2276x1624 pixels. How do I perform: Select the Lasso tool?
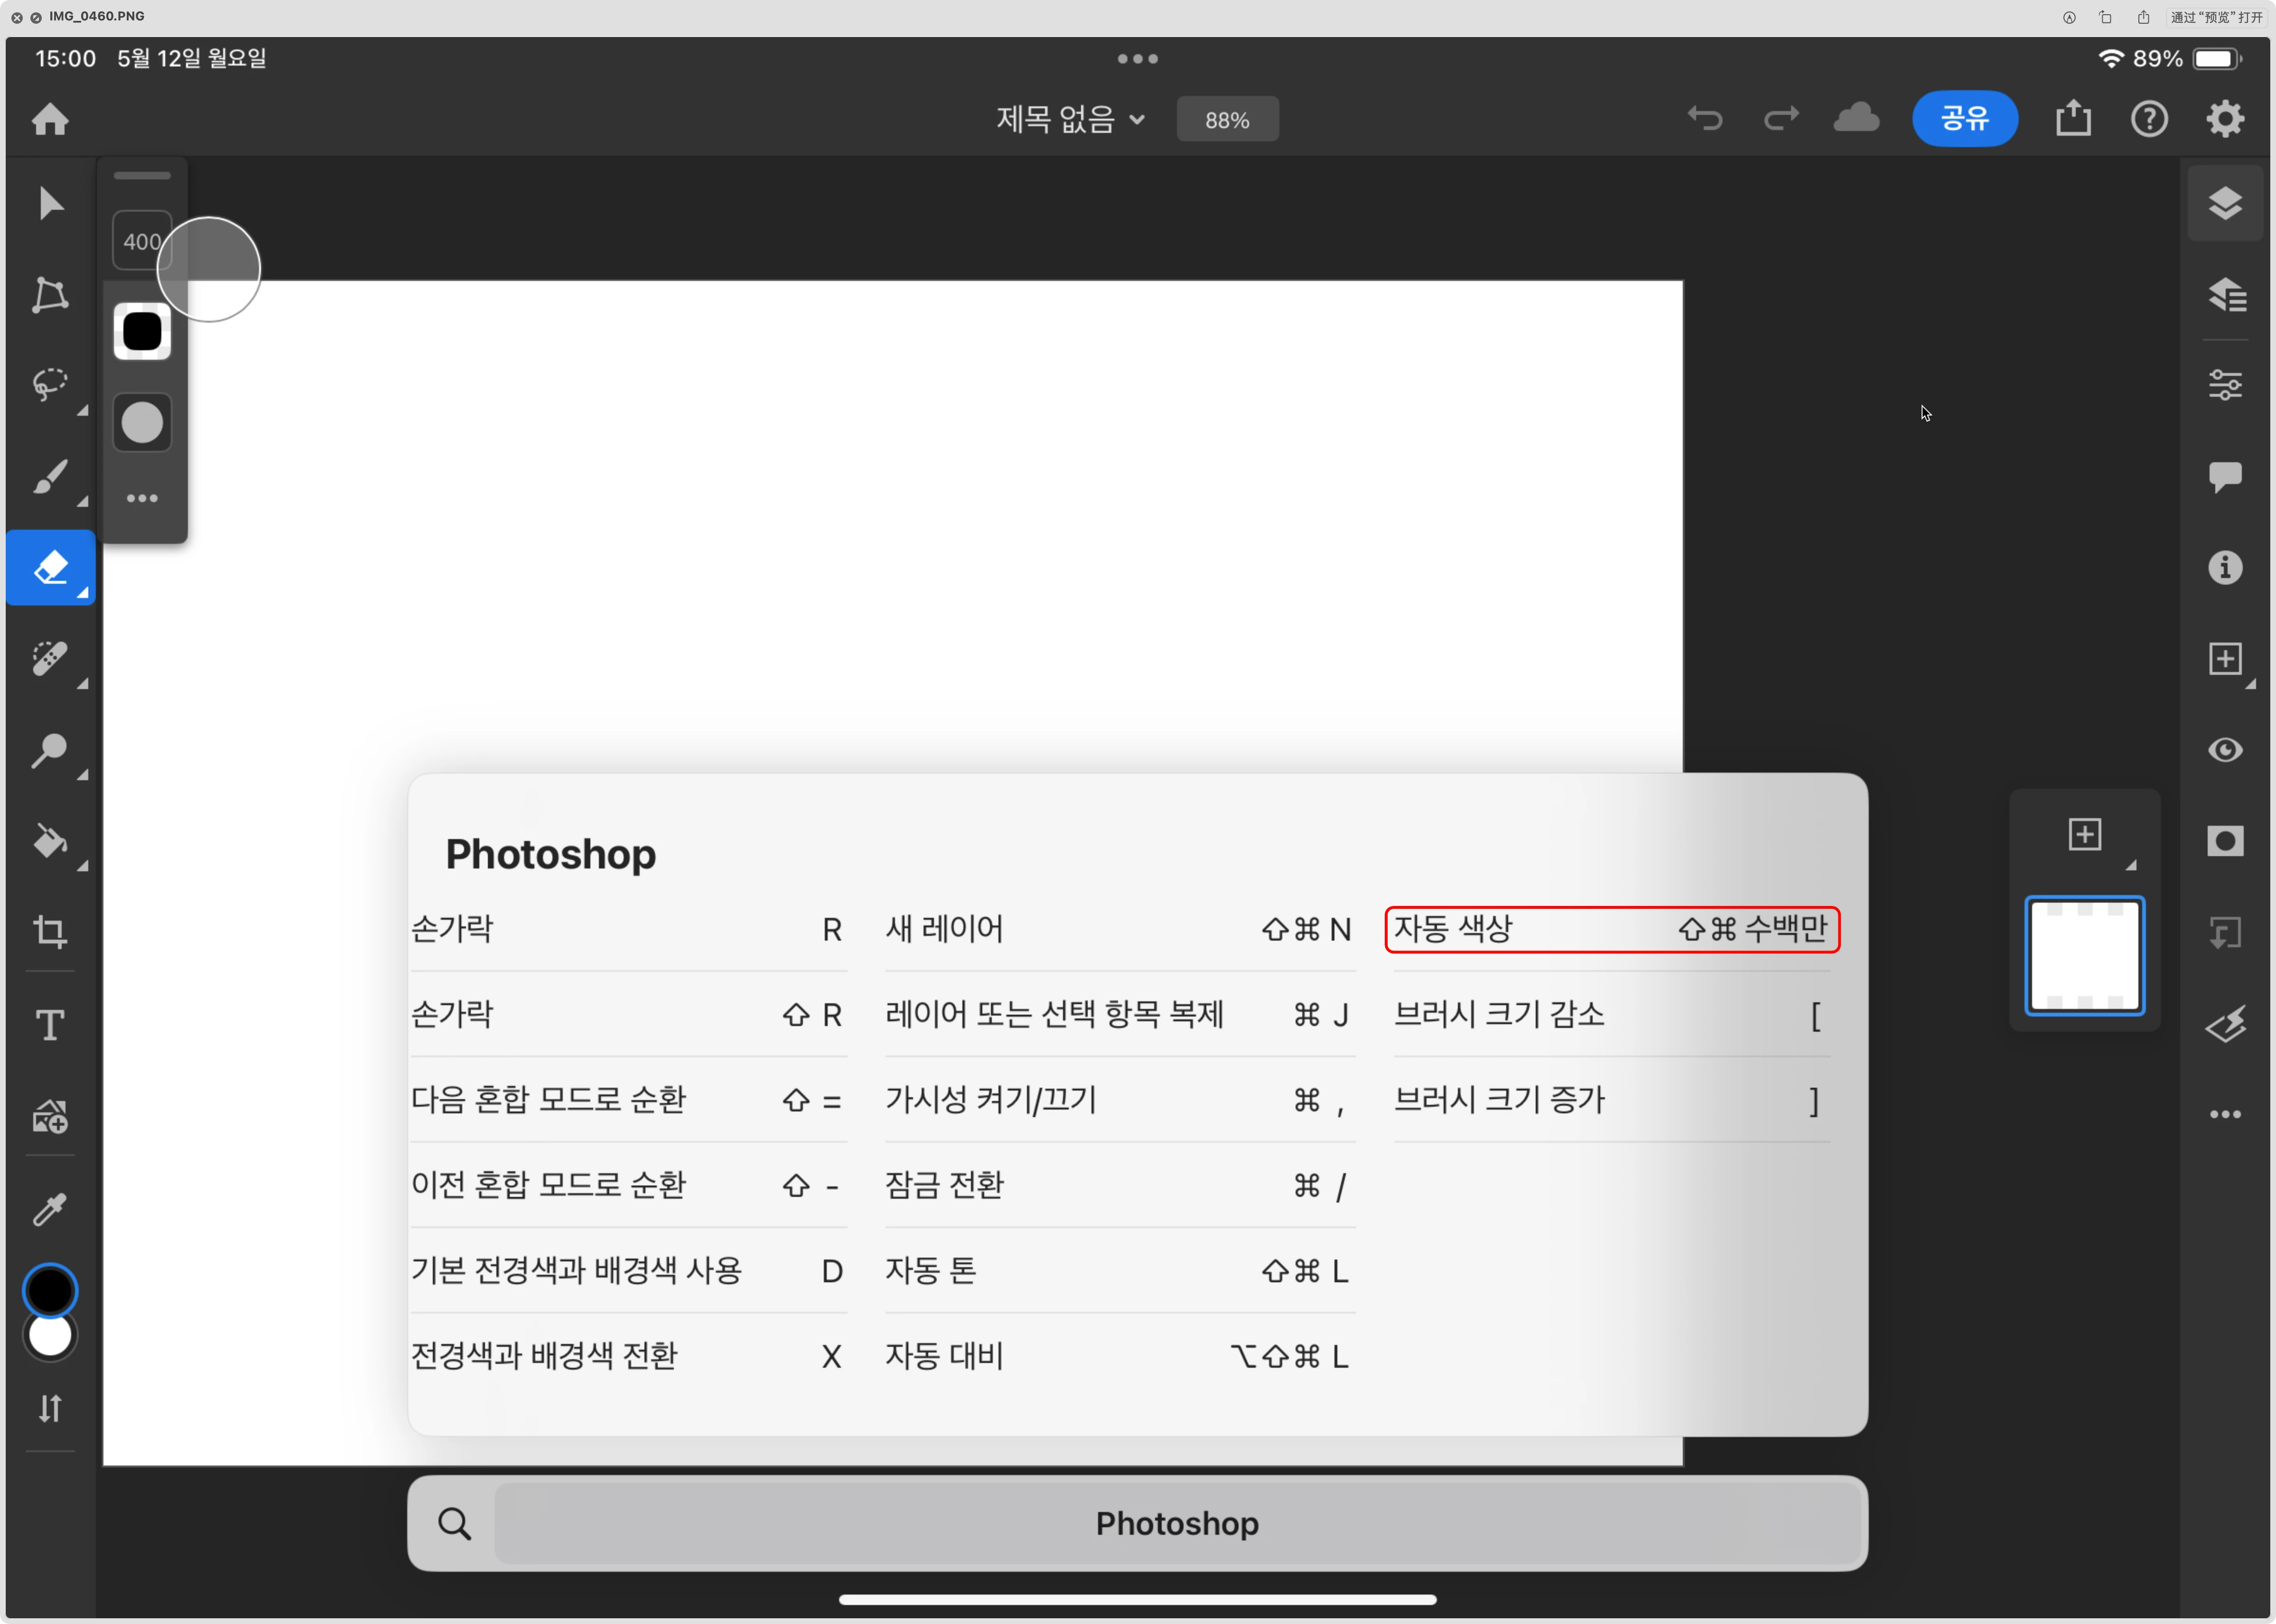pyautogui.click(x=49, y=385)
